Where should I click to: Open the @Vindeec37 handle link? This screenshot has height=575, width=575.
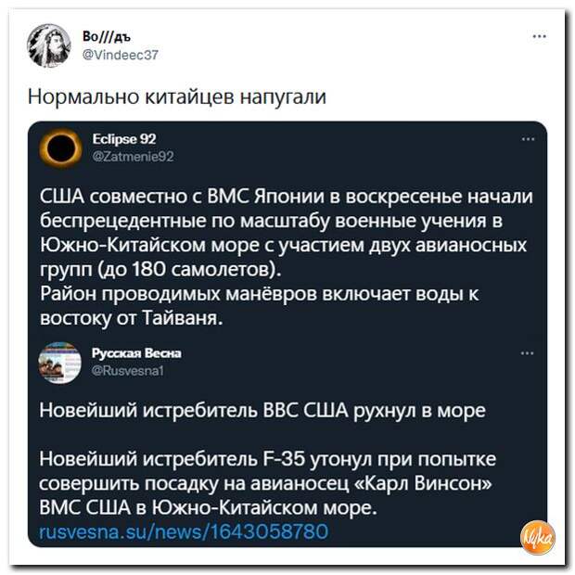121,54
